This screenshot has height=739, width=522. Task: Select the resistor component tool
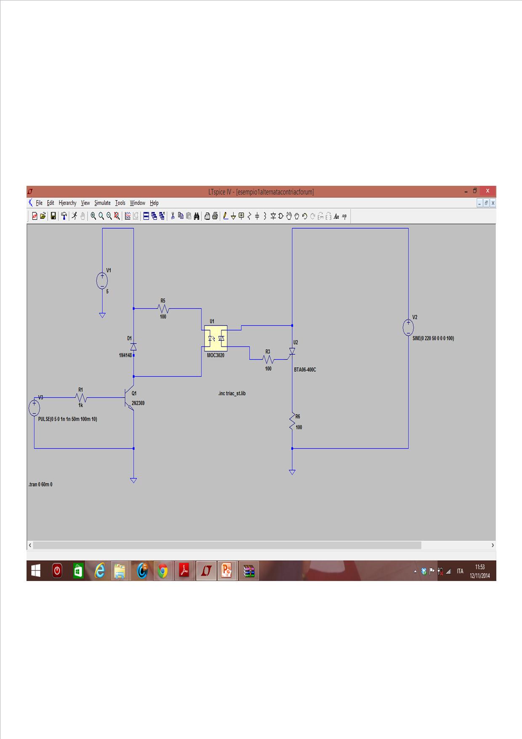tap(249, 216)
